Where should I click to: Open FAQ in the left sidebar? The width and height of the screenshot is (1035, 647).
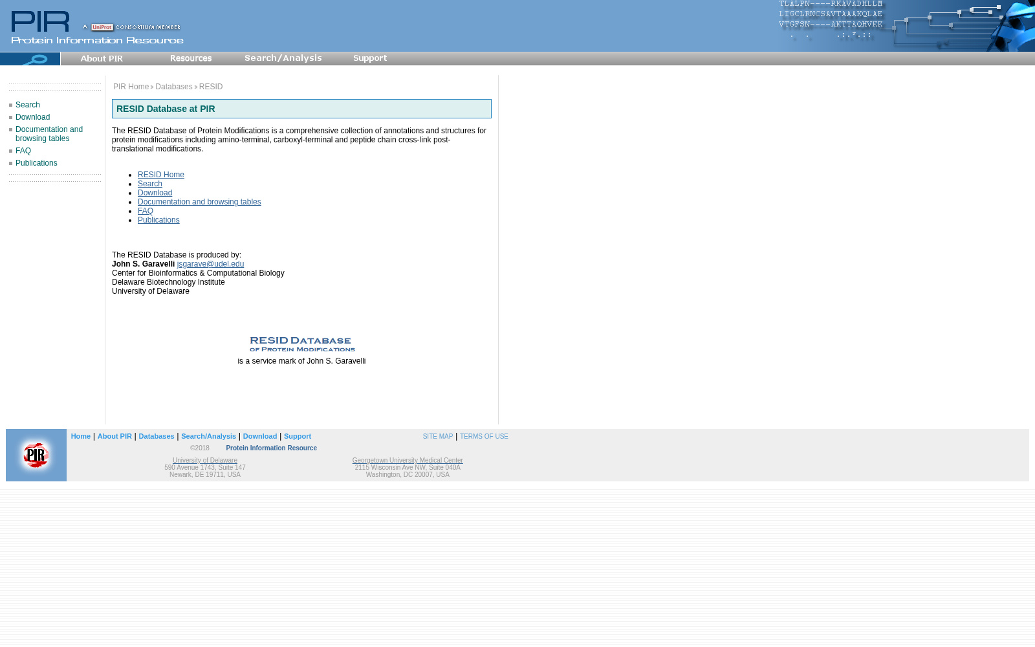(23, 151)
